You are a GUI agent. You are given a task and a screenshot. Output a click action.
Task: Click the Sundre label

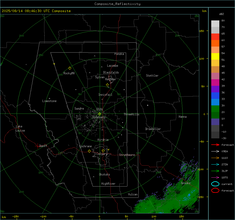point(79,108)
